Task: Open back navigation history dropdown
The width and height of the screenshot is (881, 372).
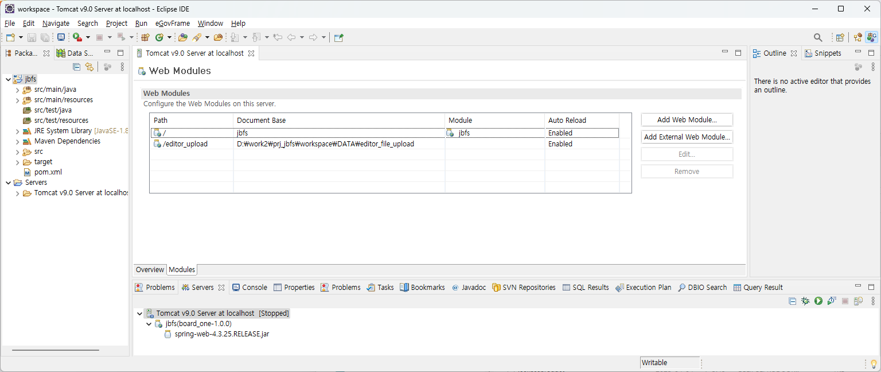Action: coord(302,37)
